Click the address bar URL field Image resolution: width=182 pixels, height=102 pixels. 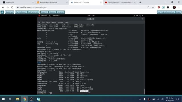81,7
